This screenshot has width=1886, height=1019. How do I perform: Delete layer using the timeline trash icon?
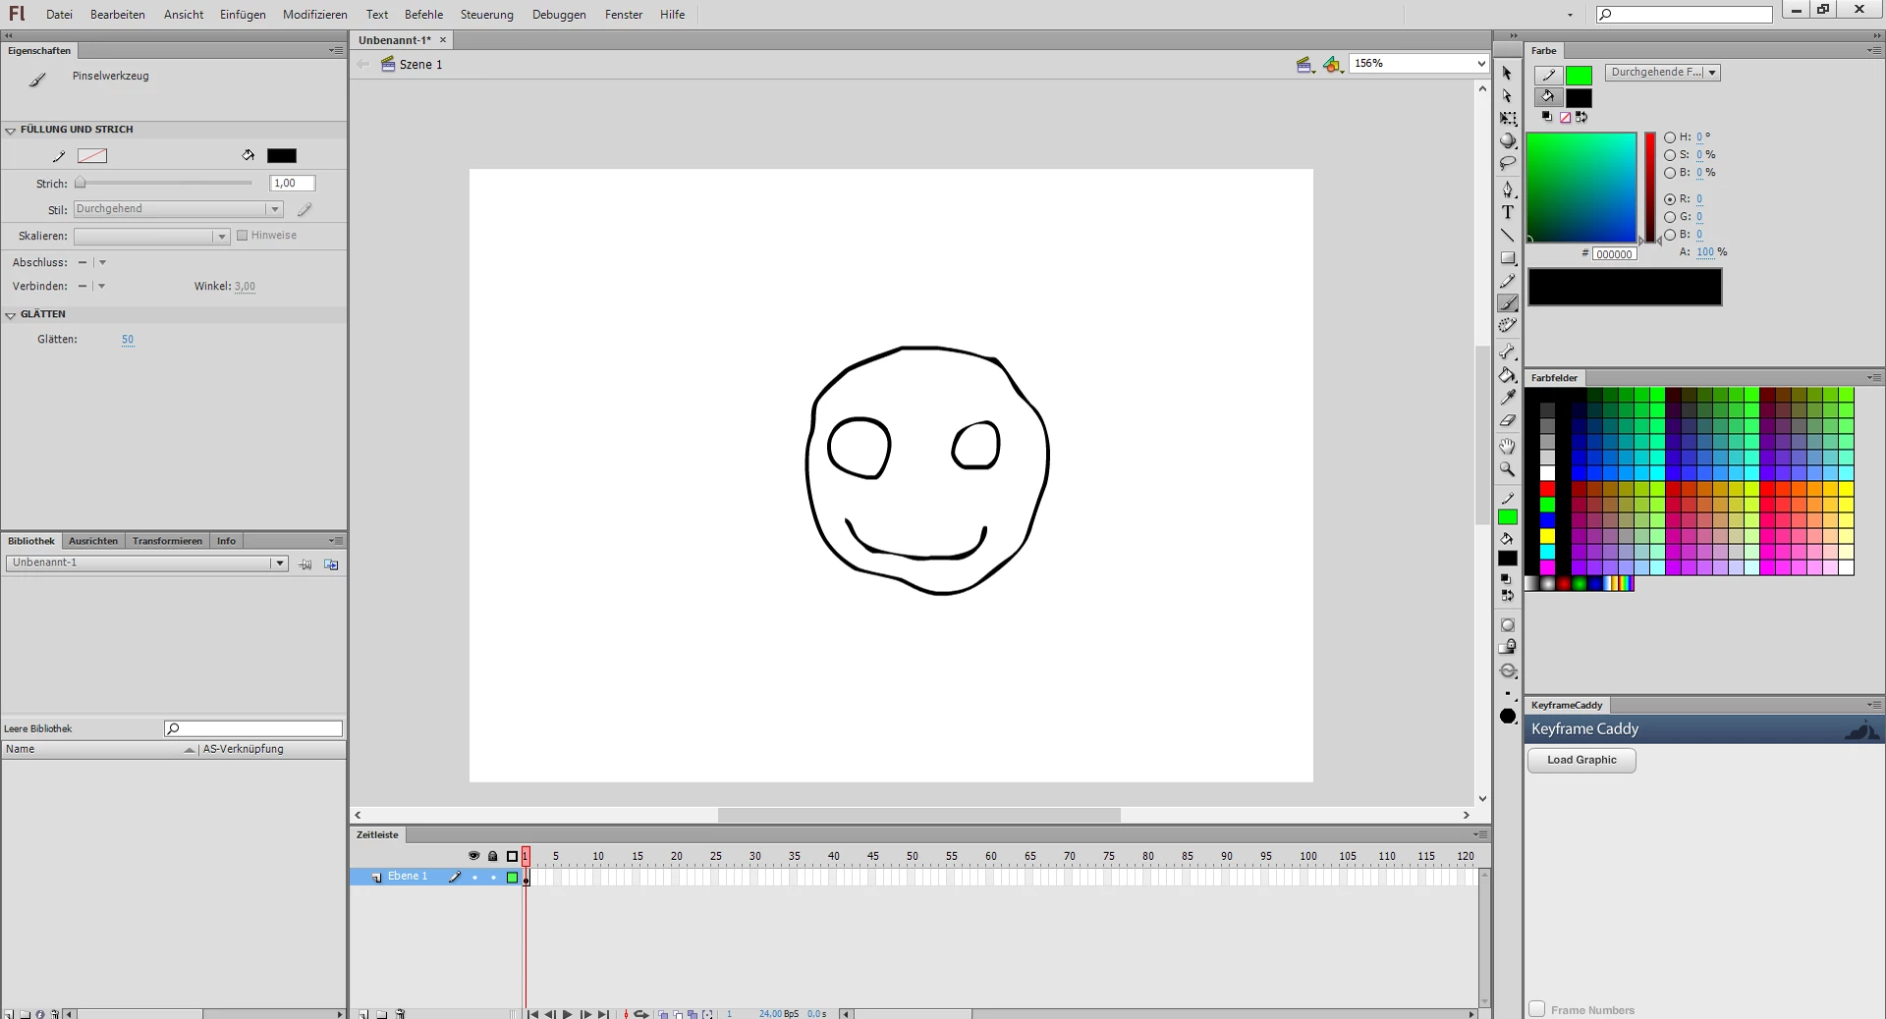pyautogui.click(x=401, y=1014)
